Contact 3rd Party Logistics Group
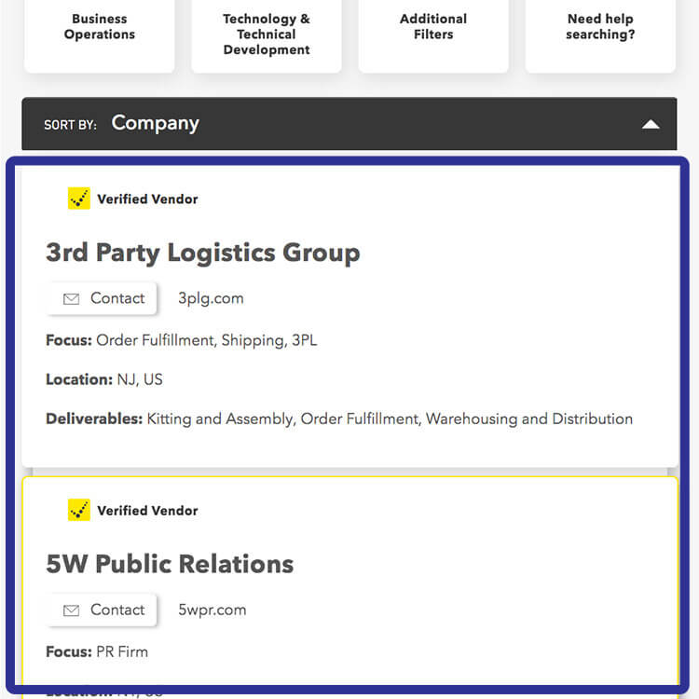This screenshot has height=699, width=699. pyautogui.click(x=103, y=298)
